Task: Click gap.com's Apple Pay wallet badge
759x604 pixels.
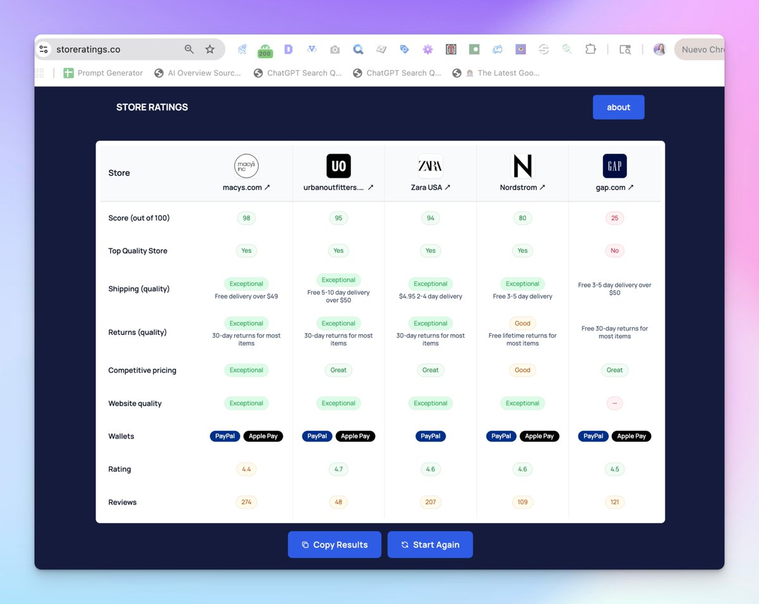Action: pyautogui.click(x=631, y=436)
